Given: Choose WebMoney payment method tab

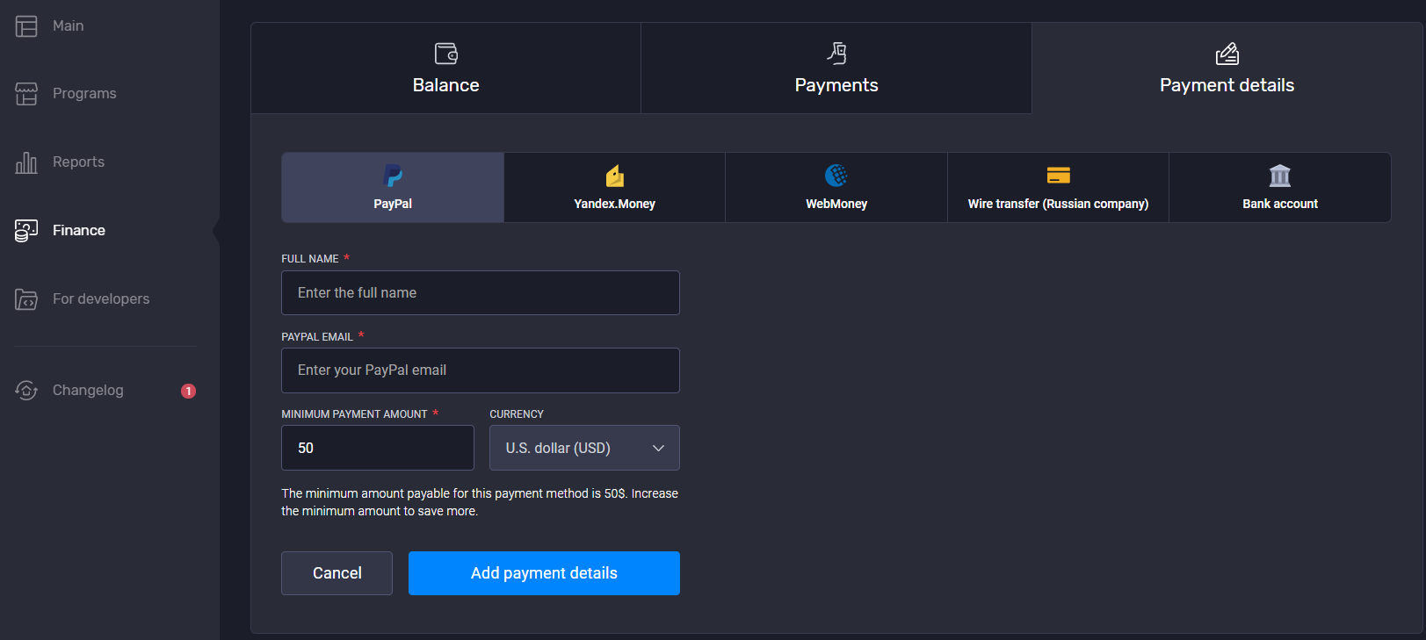Looking at the screenshot, I should tap(836, 188).
